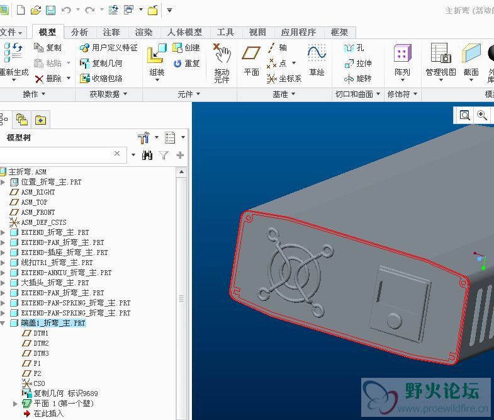The height and width of the screenshot is (420, 494).
Task: Customize the quick access toolbar dropdown
Action: point(169,11)
